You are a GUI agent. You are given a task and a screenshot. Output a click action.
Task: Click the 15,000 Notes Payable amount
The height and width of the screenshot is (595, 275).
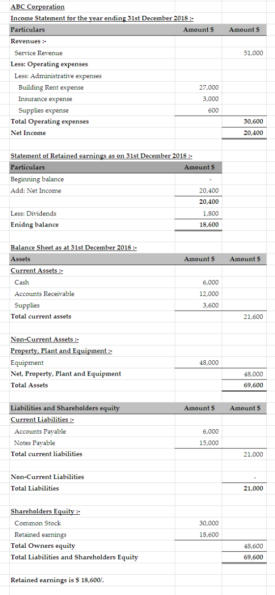pyautogui.click(x=209, y=443)
